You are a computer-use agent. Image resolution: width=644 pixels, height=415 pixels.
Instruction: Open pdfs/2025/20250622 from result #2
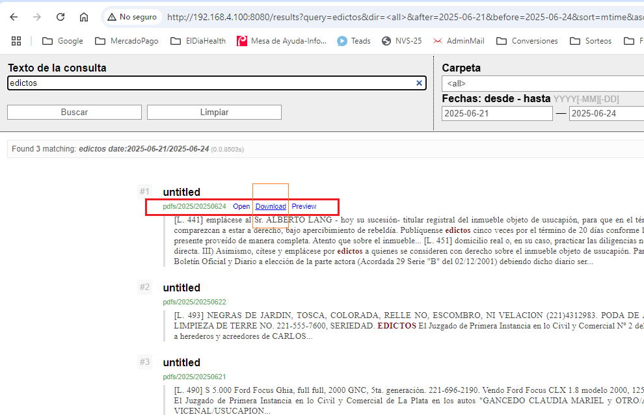point(195,302)
